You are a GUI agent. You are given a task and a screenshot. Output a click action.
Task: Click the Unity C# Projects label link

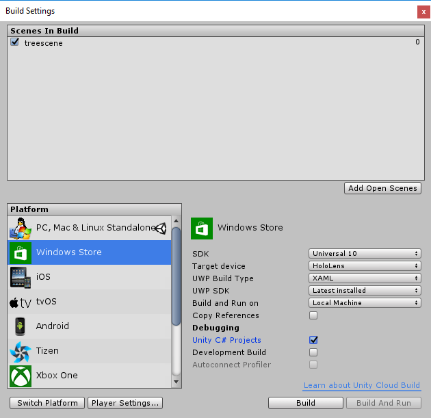point(226,340)
